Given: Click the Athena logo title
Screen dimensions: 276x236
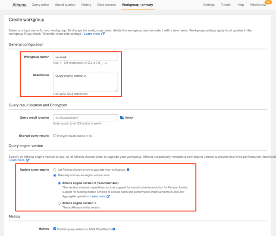Looking at the screenshot, I should click(x=19, y=5).
